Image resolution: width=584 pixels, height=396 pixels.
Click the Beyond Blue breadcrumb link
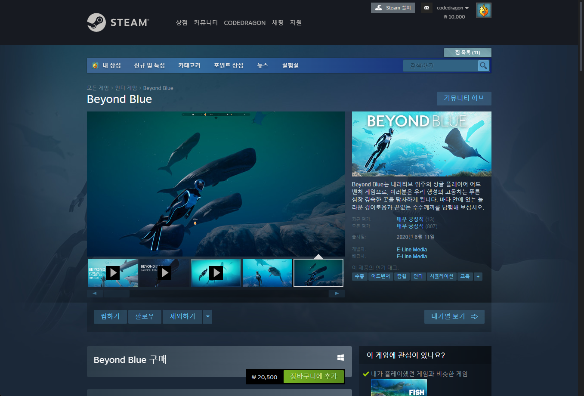click(158, 88)
